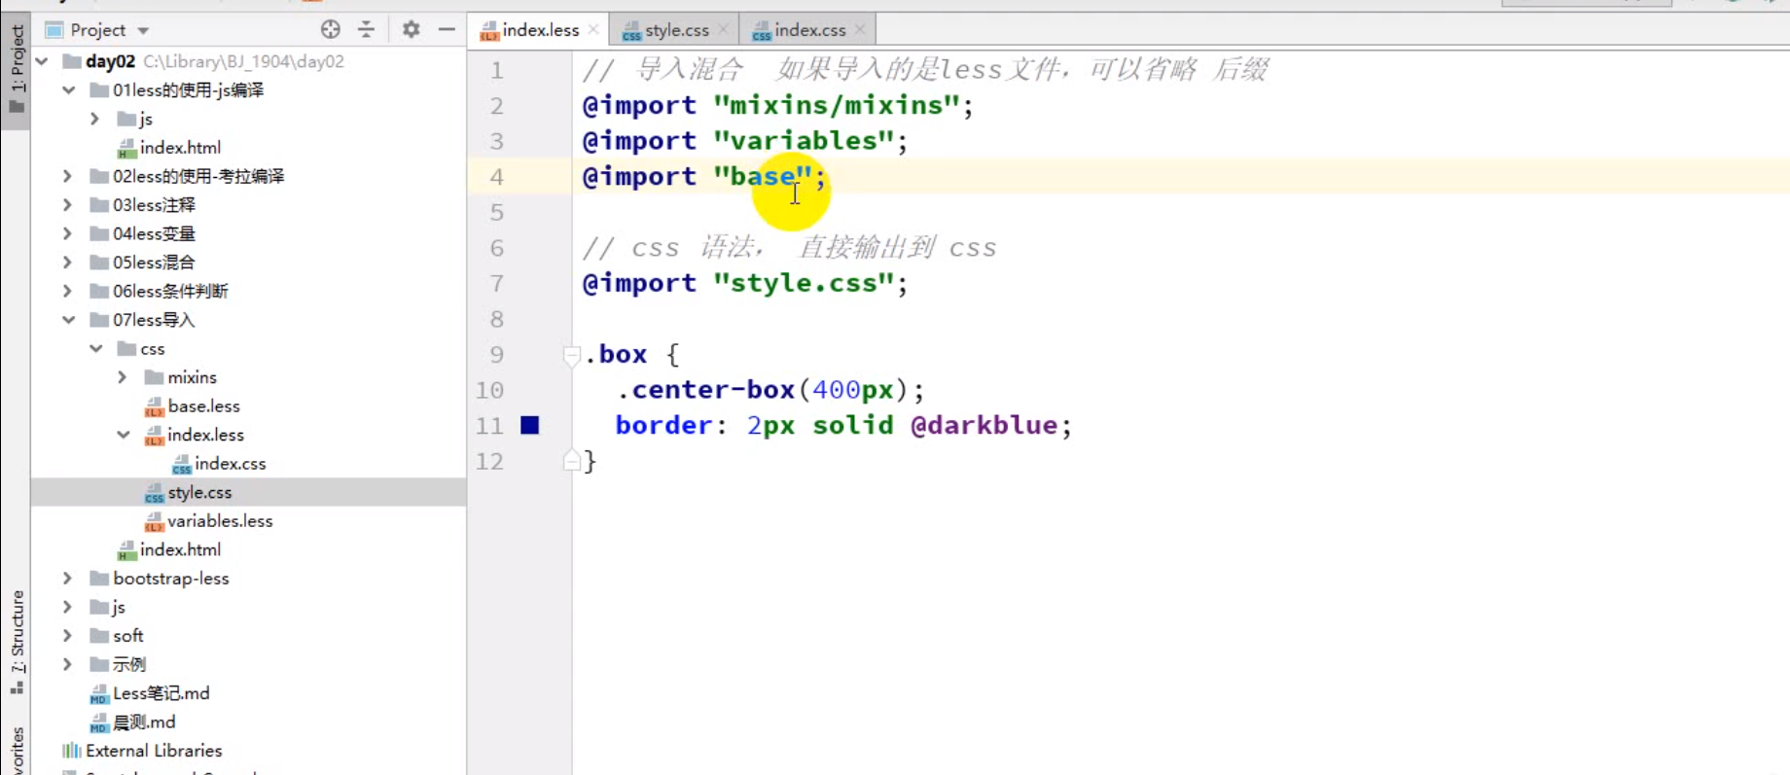Click the mixins folder icon

(154, 377)
